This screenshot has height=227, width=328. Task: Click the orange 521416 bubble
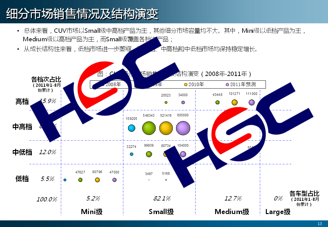pos(166,128)
